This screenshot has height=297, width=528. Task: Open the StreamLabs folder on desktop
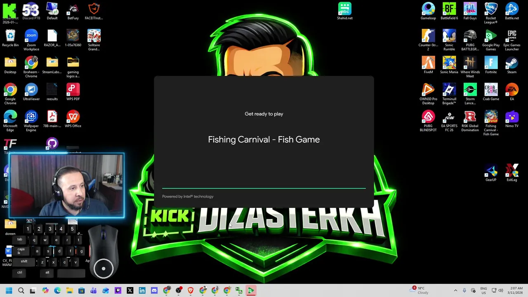52,65
